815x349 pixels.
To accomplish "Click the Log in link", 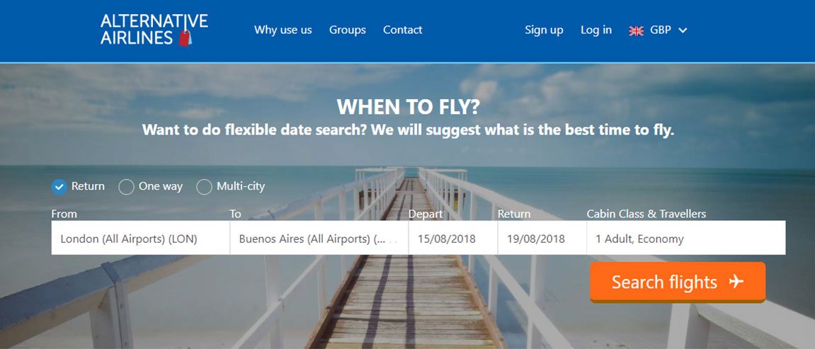I will (x=596, y=30).
